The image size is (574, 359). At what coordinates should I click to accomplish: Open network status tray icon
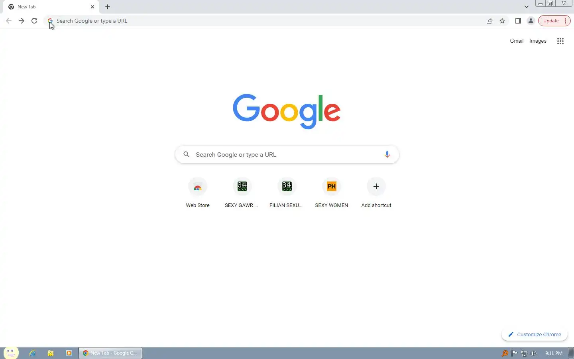pos(524,353)
